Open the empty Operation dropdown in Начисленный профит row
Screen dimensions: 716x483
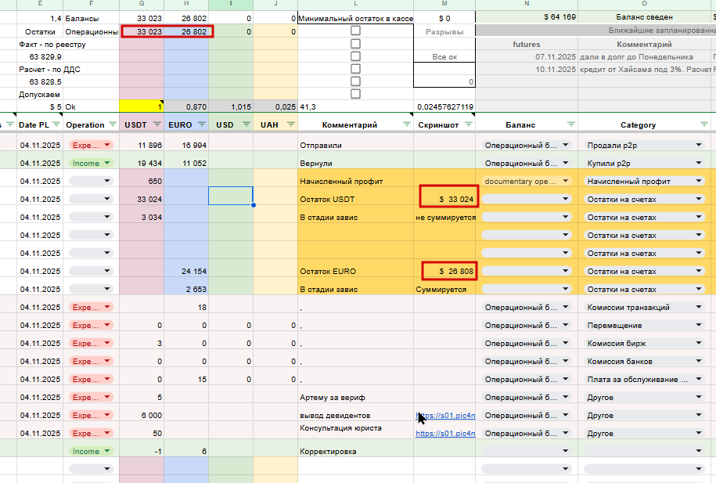tap(91, 181)
